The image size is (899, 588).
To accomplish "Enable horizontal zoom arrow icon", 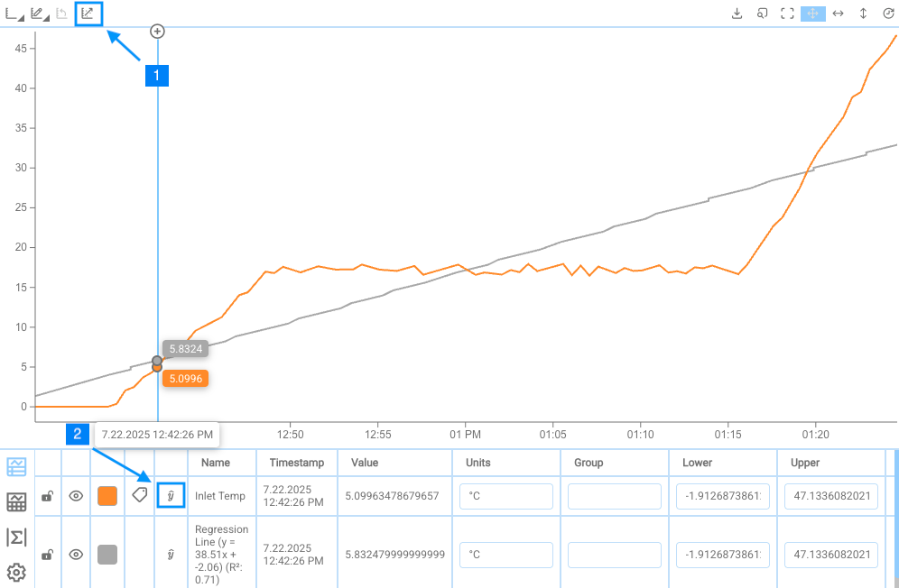I will coord(838,14).
